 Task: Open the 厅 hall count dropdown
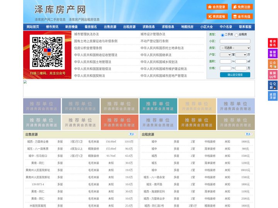coord(241,55)
